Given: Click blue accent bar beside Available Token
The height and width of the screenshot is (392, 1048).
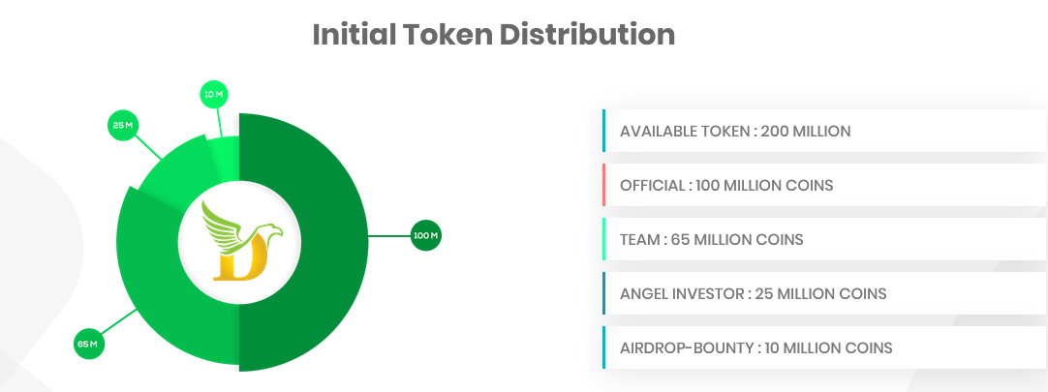Looking at the screenshot, I should coord(603,131).
